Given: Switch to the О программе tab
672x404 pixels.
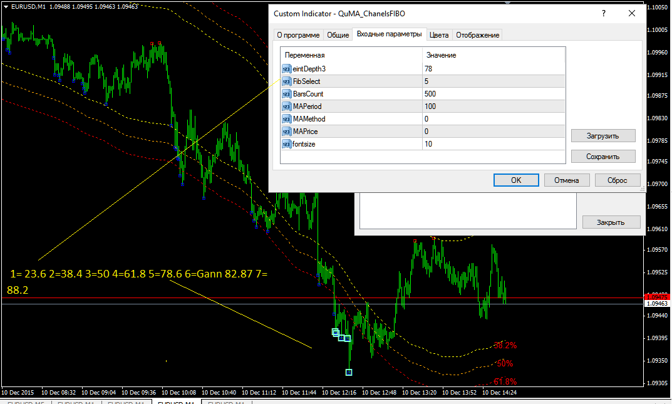Looking at the screenshot, I should tap(298, 35).
